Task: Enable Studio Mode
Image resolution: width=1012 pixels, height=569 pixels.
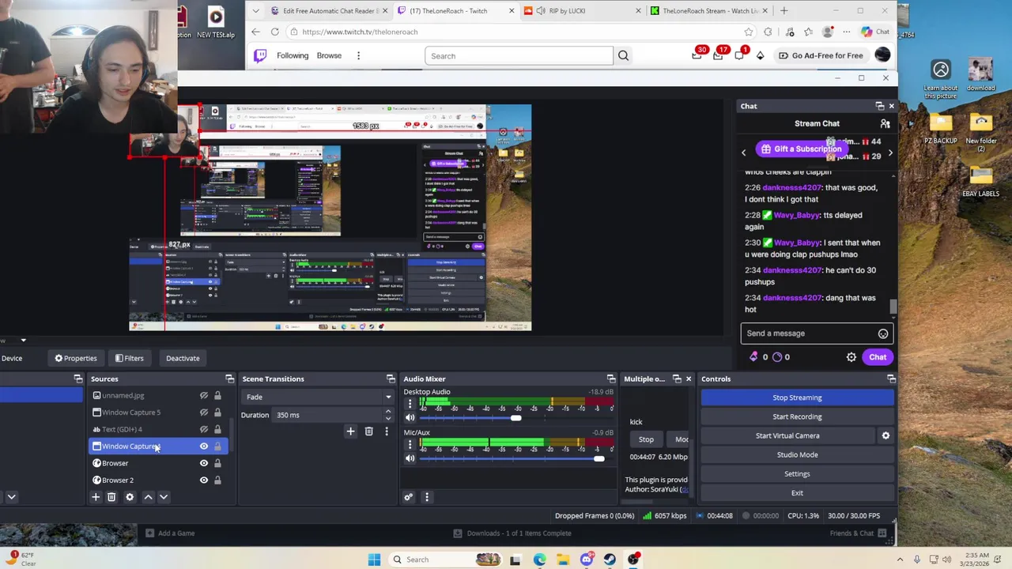Action: 797,454
